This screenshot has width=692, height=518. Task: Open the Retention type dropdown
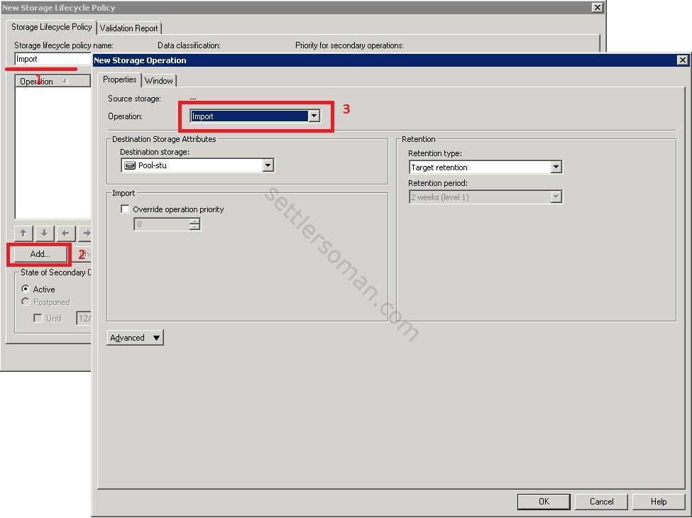pos(557,167)
